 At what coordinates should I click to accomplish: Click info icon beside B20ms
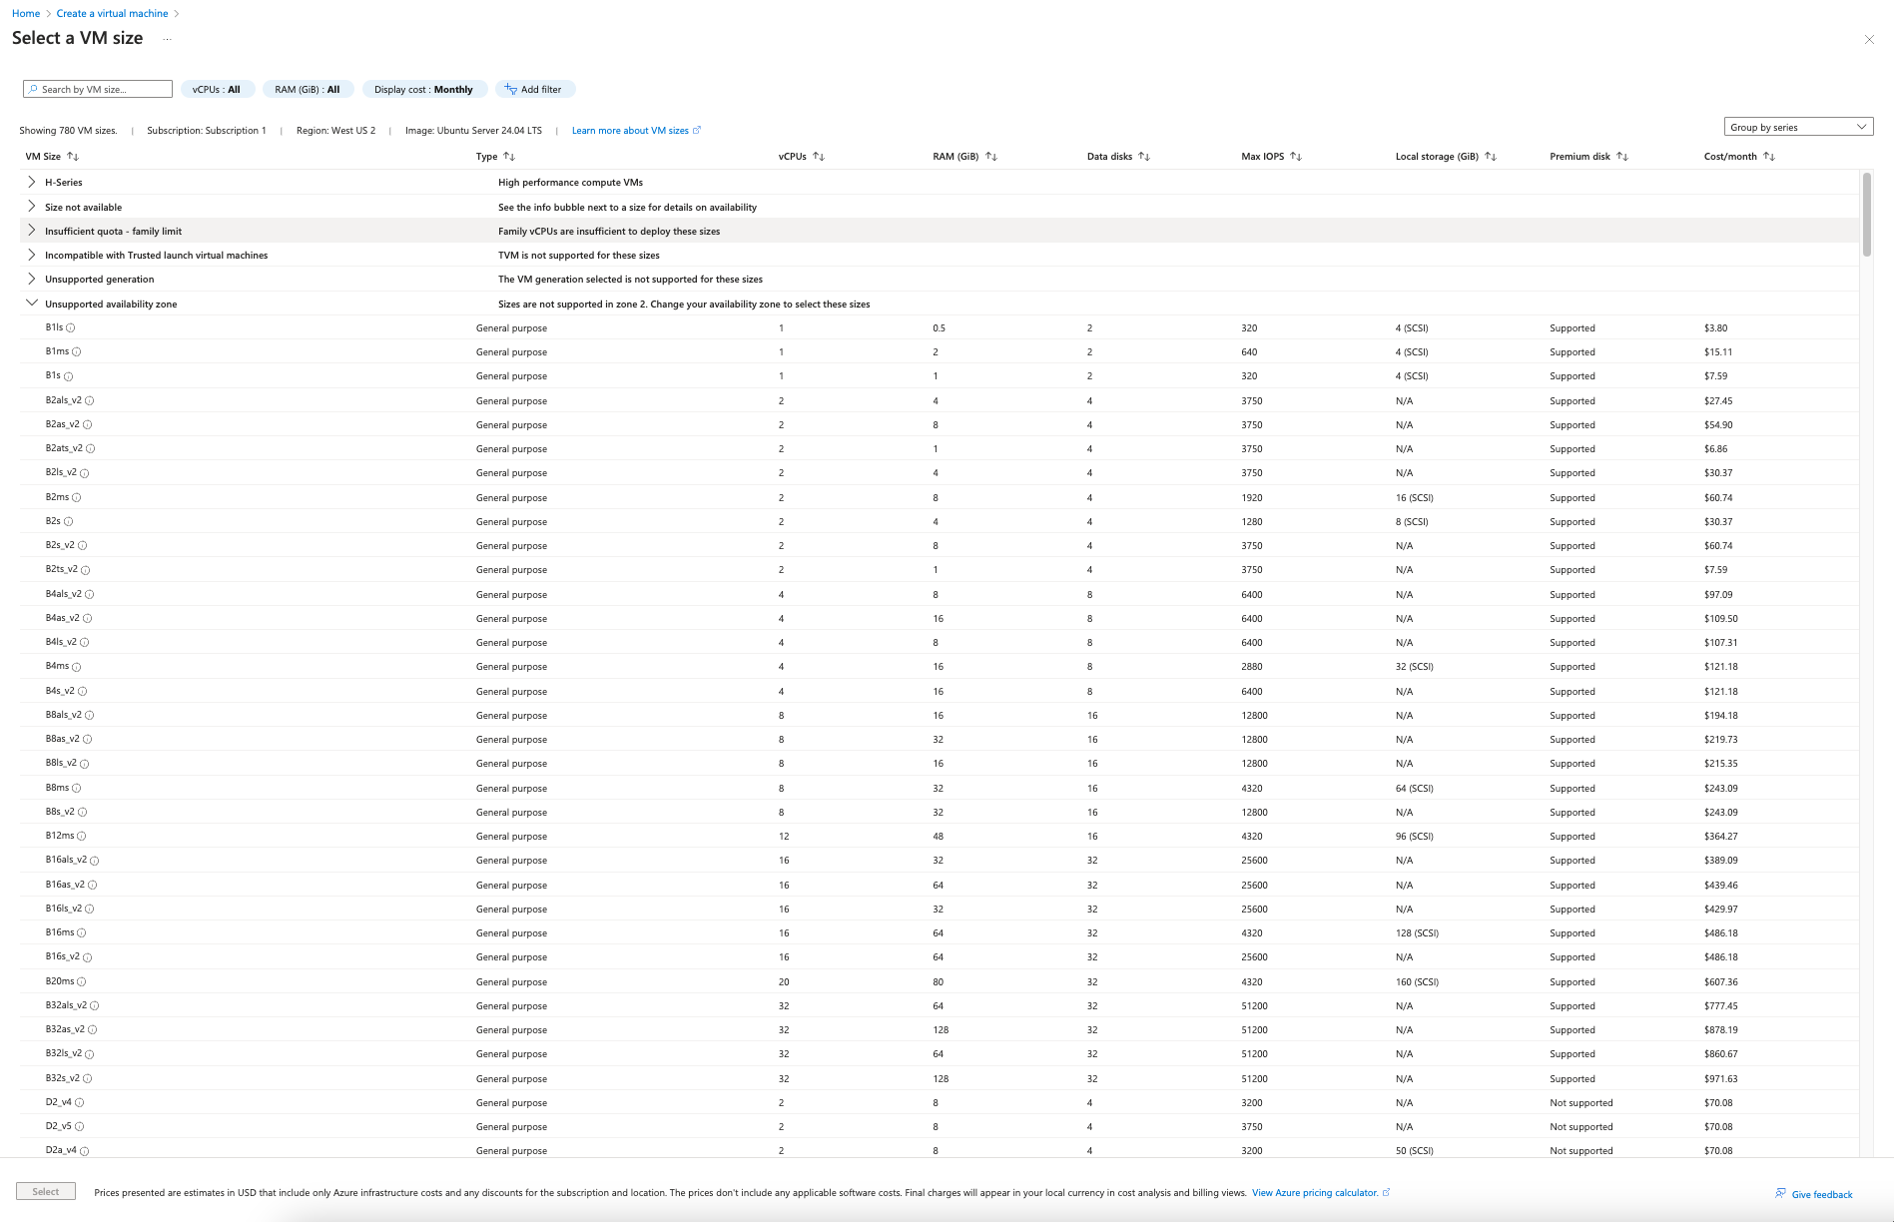(x=82, y=981)
